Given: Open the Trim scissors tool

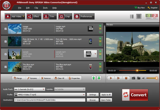Looking at the screenshot, I should pos(49,16).
